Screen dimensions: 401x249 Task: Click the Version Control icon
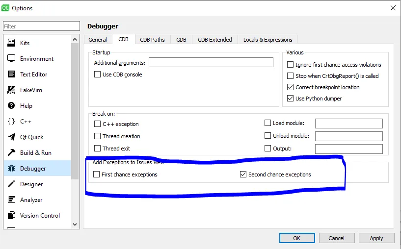pyautogui.click(x=11, y=215)
